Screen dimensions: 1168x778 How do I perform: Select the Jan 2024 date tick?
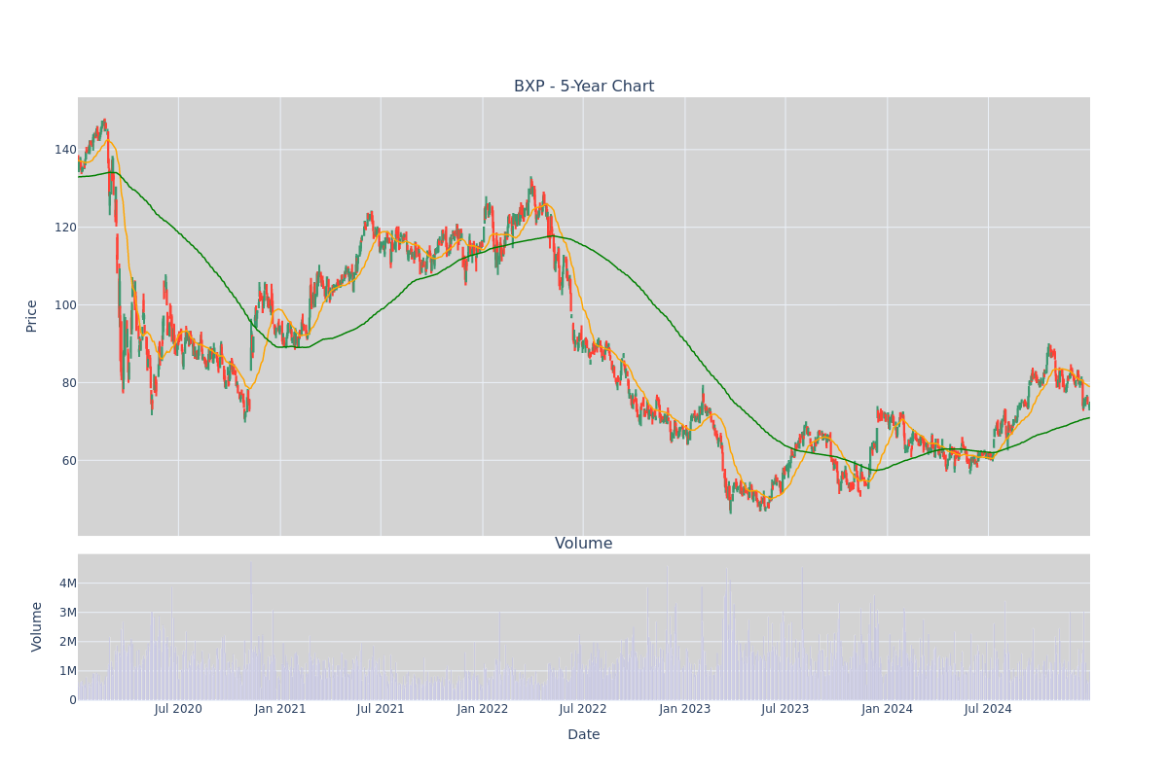tap(888, 709)
